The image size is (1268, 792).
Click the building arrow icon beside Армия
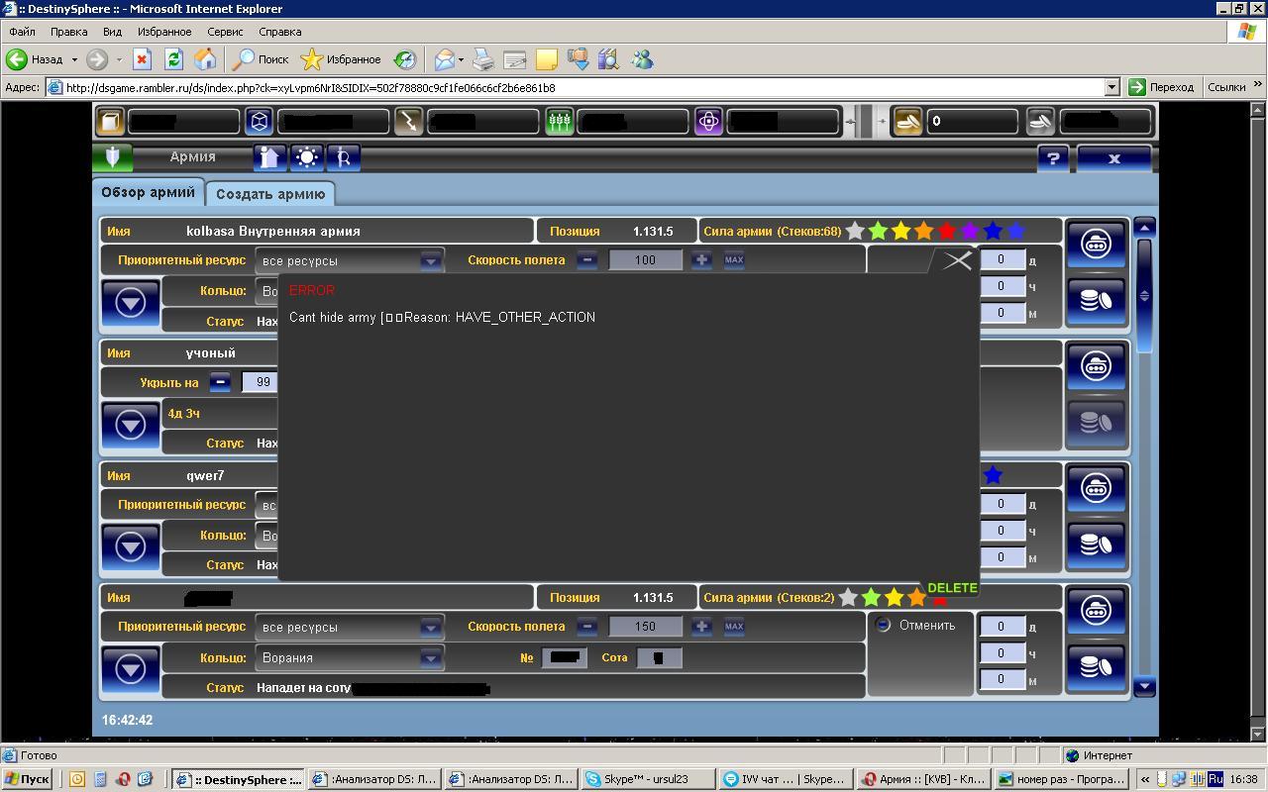point(269,157)
